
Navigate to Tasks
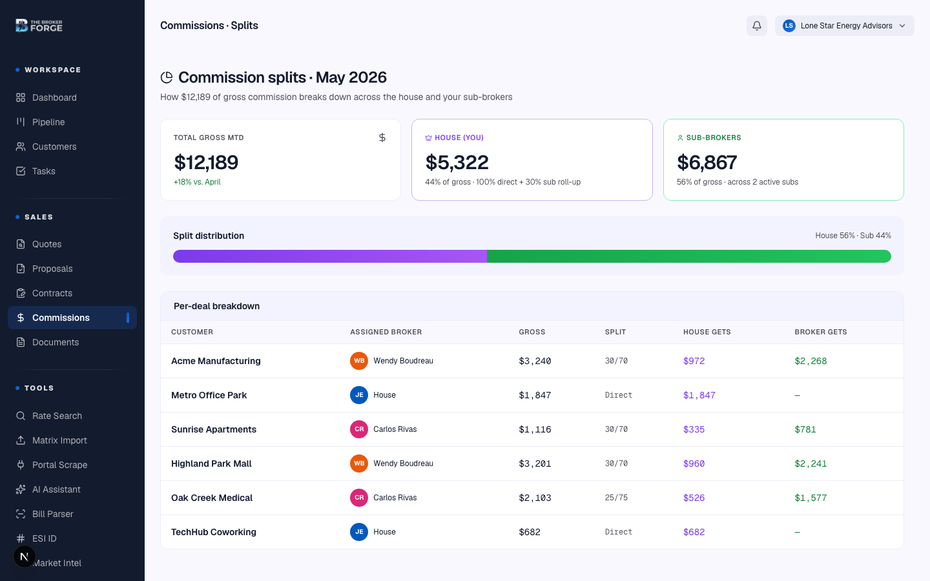[x=72, y=171]
